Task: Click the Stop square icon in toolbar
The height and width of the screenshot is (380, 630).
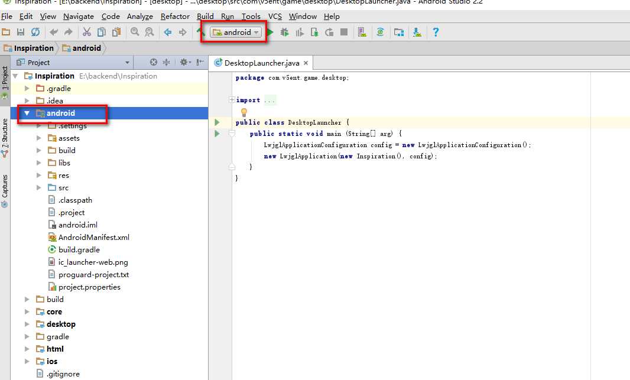Action: [x=343, y=33]
